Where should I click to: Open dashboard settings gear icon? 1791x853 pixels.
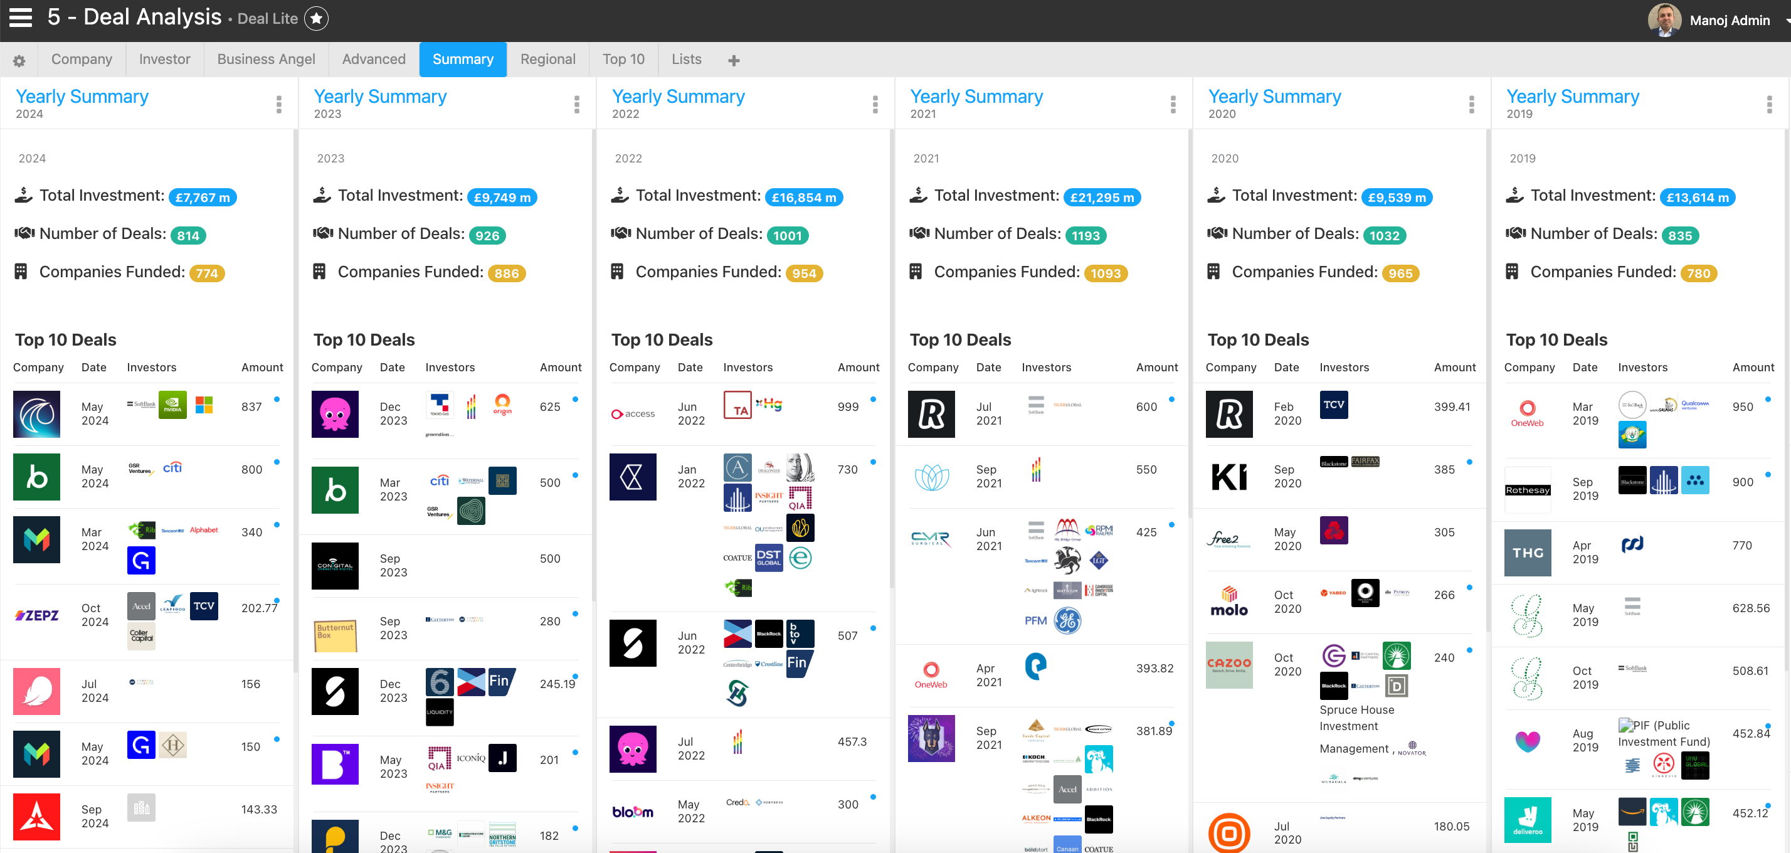coord(19,61)
